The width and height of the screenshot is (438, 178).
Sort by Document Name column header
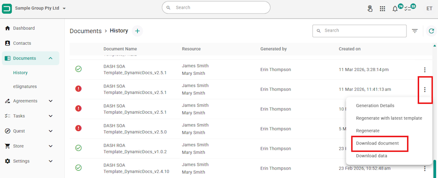[x=120, y=49]
